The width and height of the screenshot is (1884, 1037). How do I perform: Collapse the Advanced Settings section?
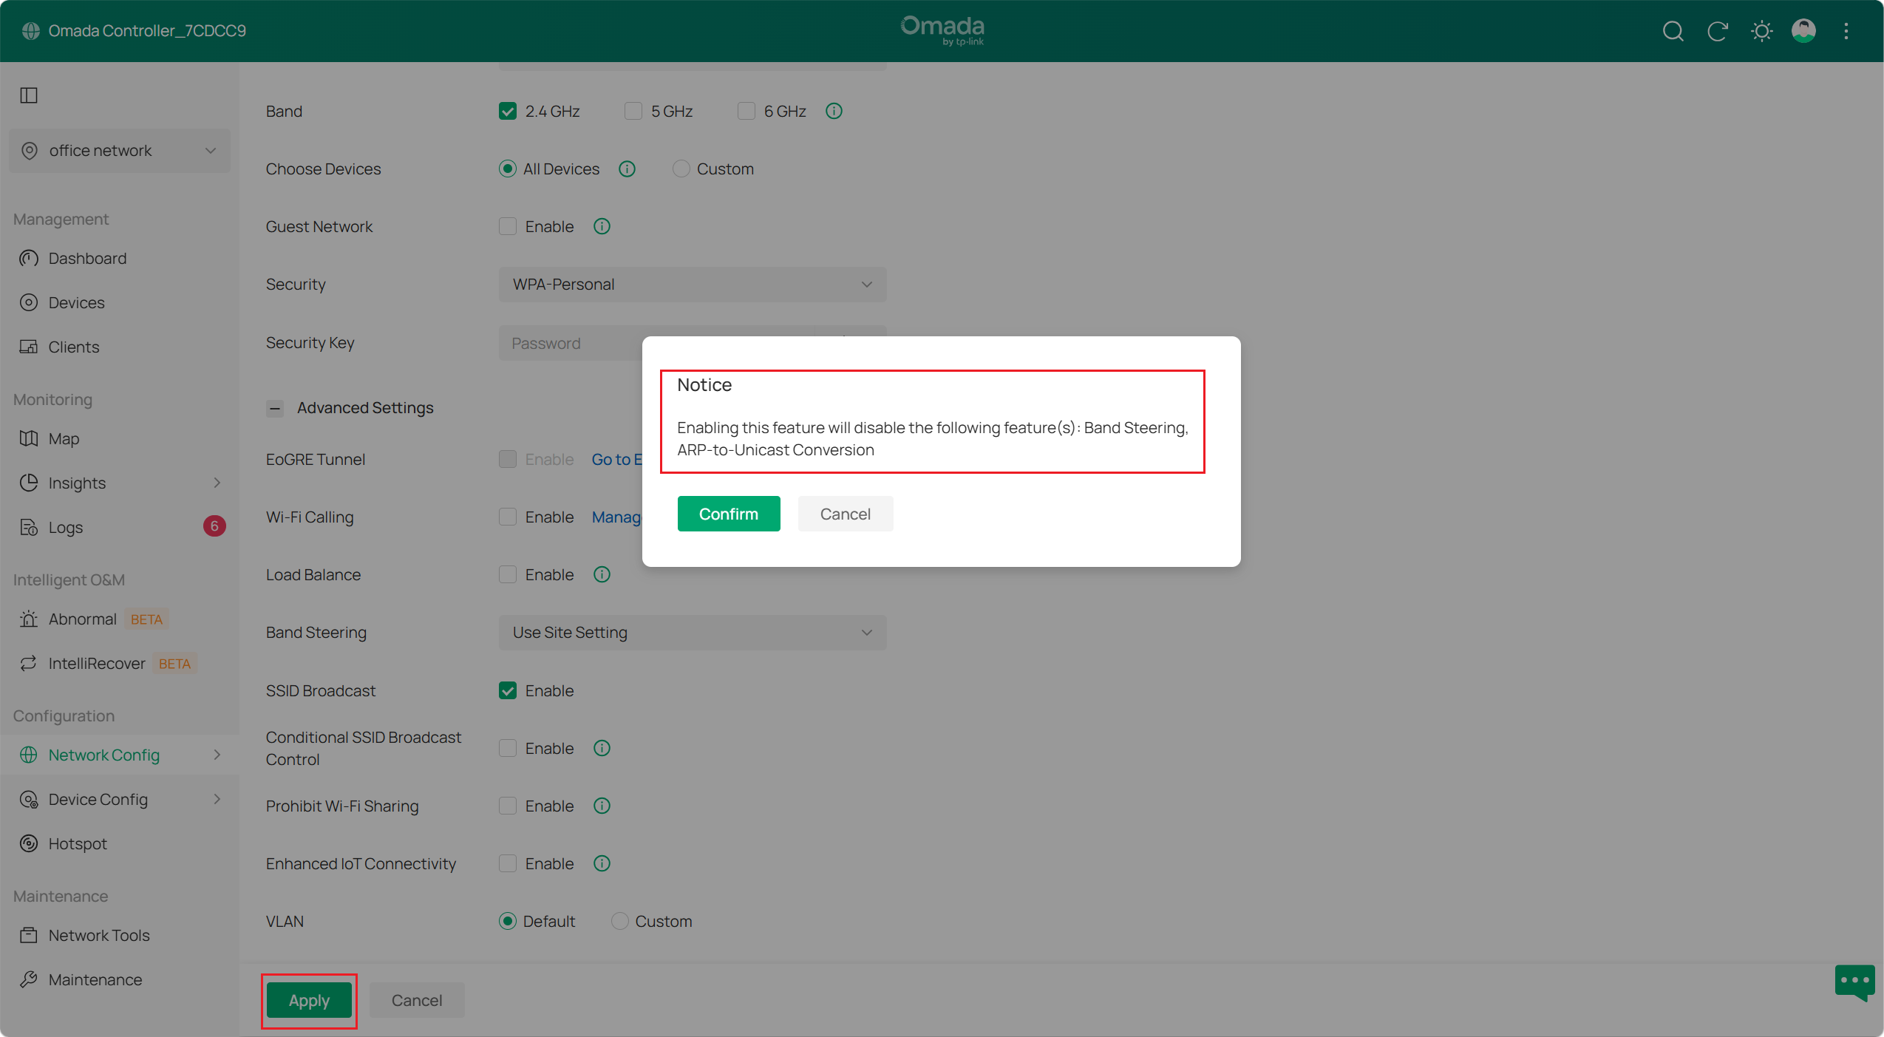click(275, 408)
